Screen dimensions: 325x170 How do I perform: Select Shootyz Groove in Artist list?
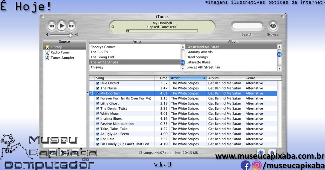135,47
